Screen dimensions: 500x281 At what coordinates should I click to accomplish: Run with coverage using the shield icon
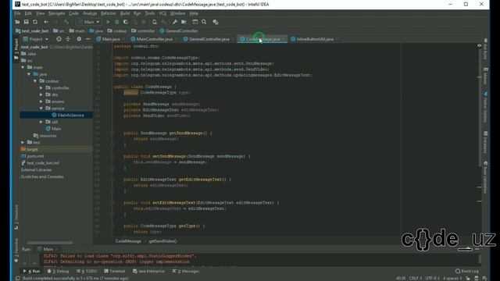(126, 22)
